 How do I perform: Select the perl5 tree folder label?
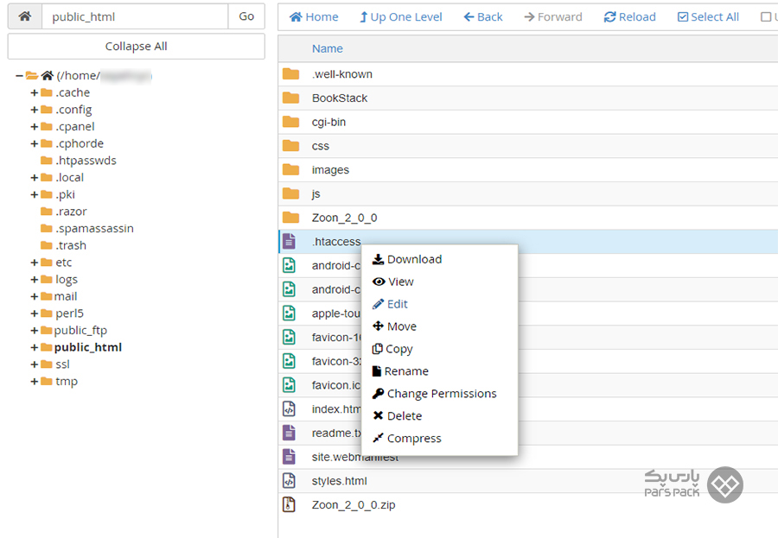coord(69,313)
